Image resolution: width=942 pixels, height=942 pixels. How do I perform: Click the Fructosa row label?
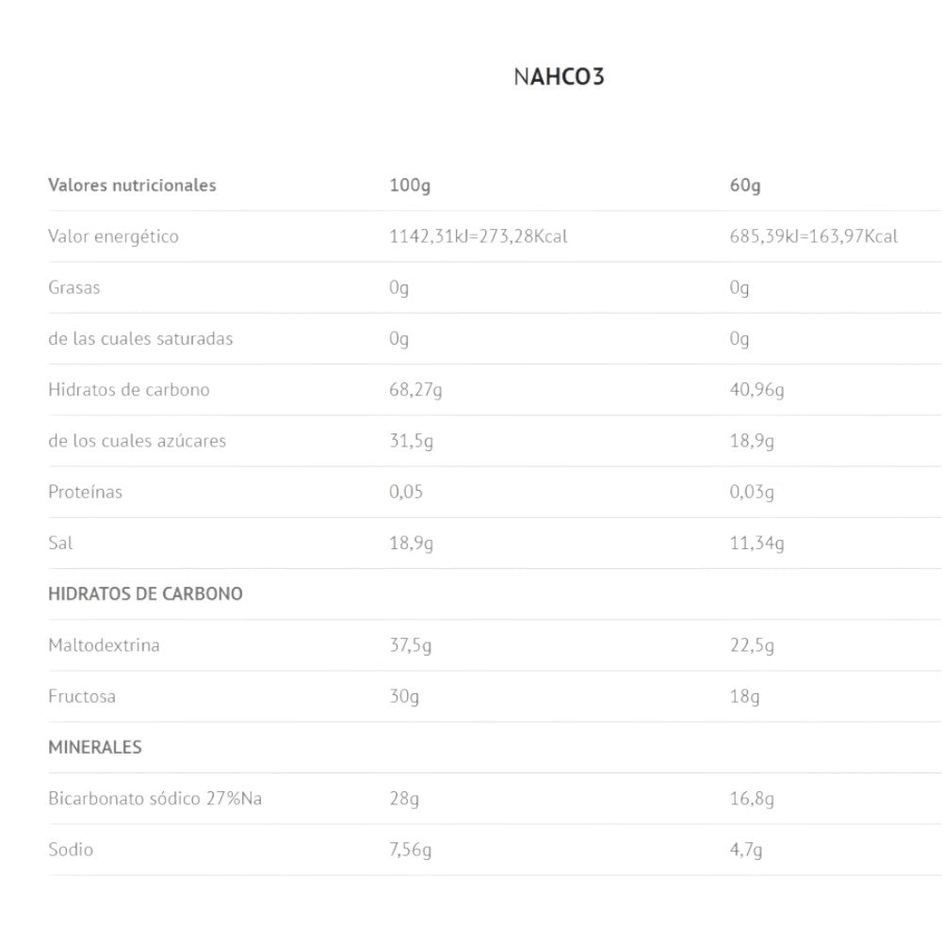click(x=82, y=696)
